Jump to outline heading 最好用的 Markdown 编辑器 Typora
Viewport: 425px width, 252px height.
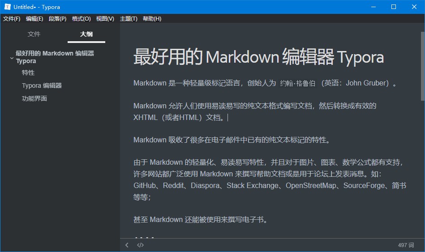(55, 57)
